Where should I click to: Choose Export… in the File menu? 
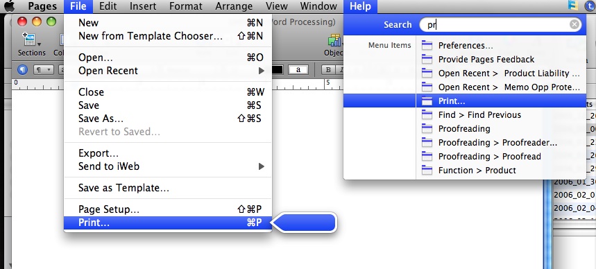168,153
